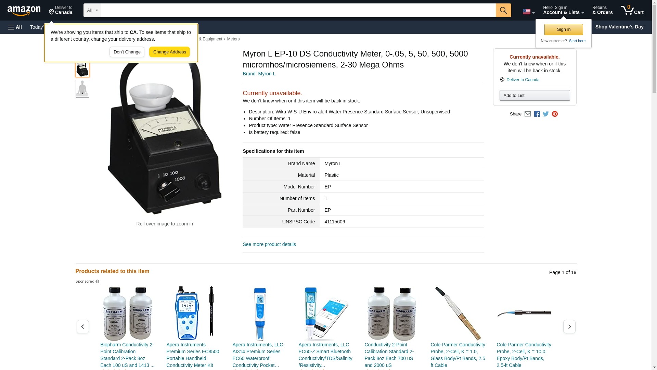Open the language flag selector

pyautogui.click(x=528, y=12)
